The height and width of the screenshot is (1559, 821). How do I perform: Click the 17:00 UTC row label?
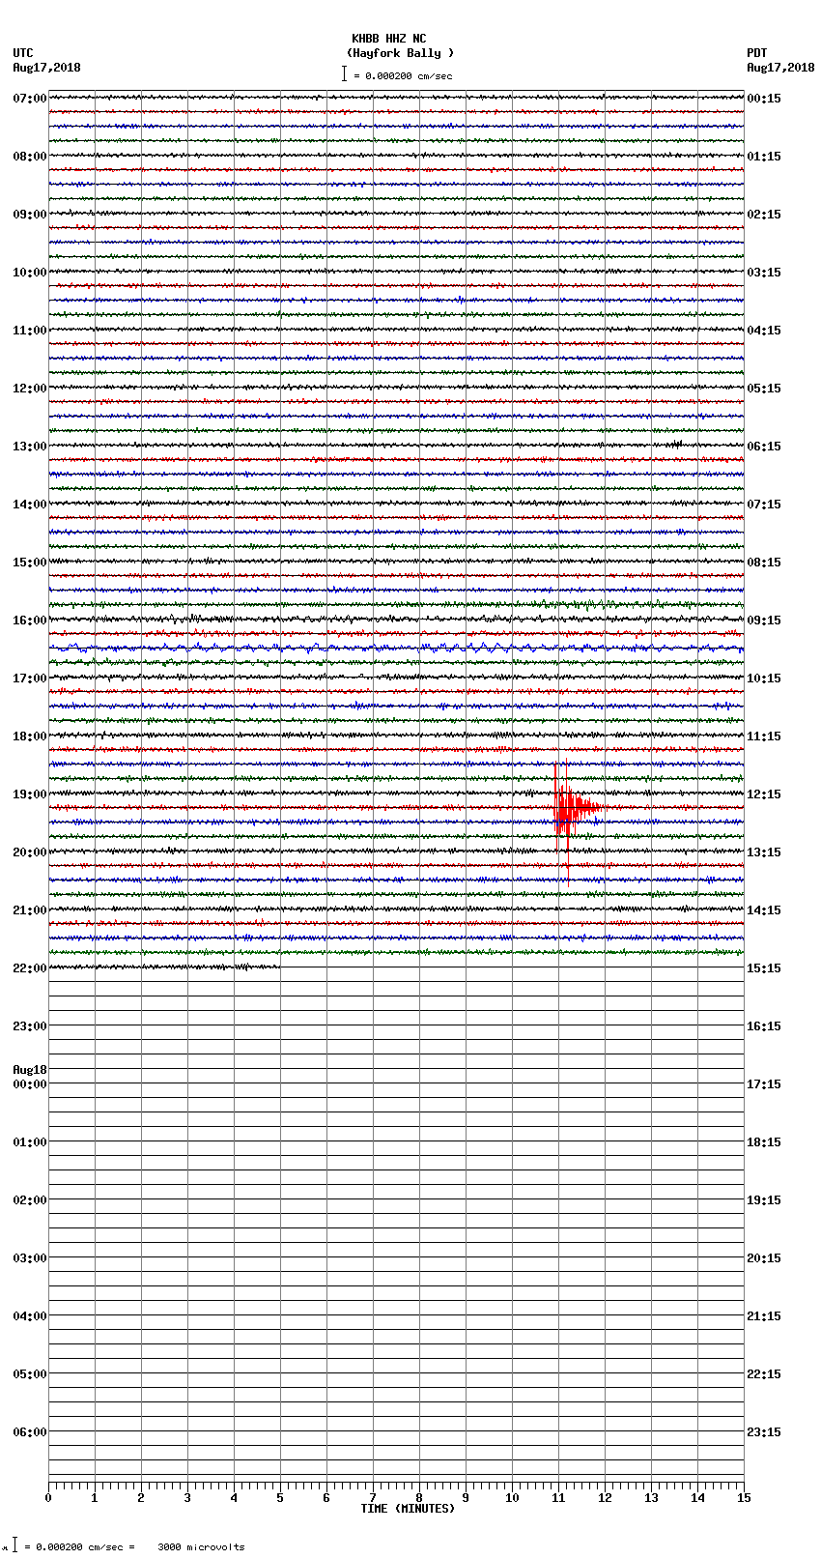pos(30,678)
